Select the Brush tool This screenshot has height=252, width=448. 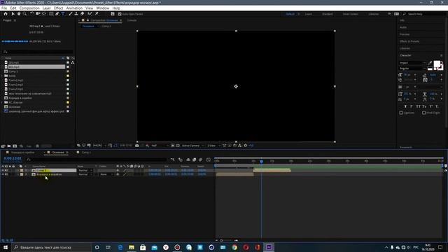[71, 14]
